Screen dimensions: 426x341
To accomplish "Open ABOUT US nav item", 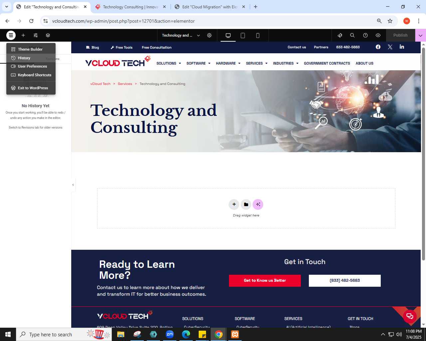I will tap(364, 63).
